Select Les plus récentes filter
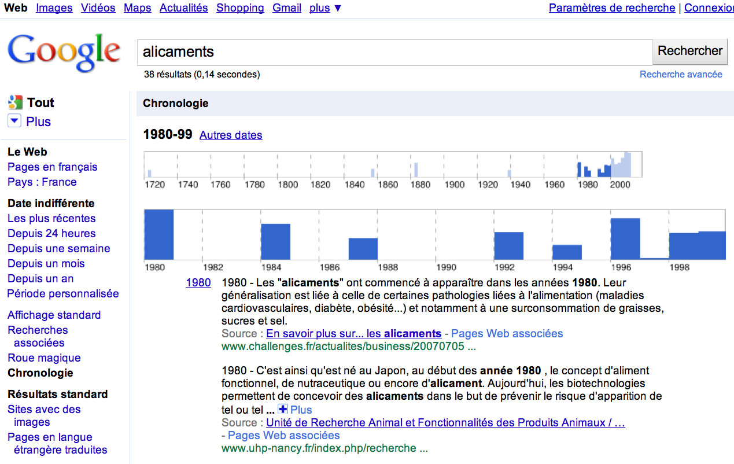 51,219
